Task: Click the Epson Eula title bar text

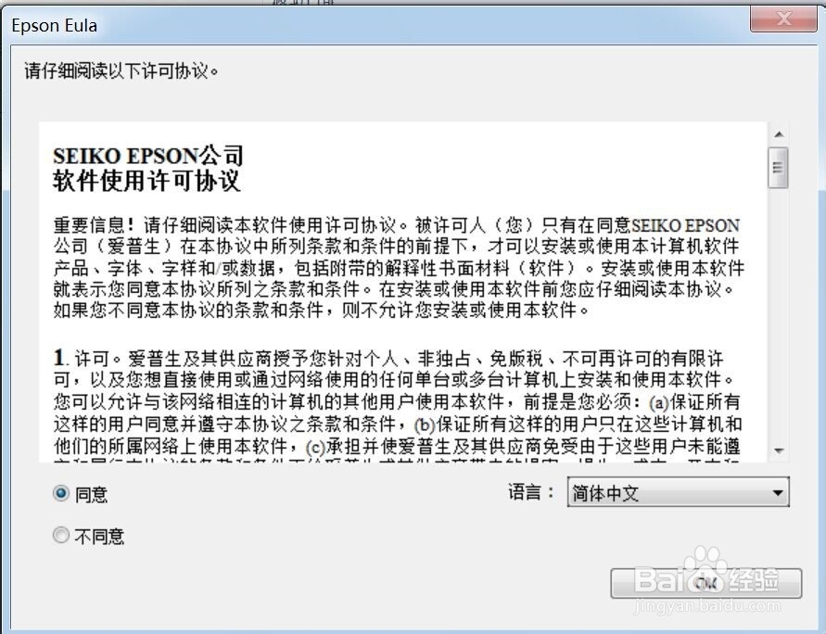Action: pos(55,25)
